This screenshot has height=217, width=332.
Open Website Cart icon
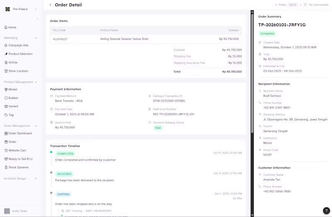pyautogui.click(x=6, y=150)
